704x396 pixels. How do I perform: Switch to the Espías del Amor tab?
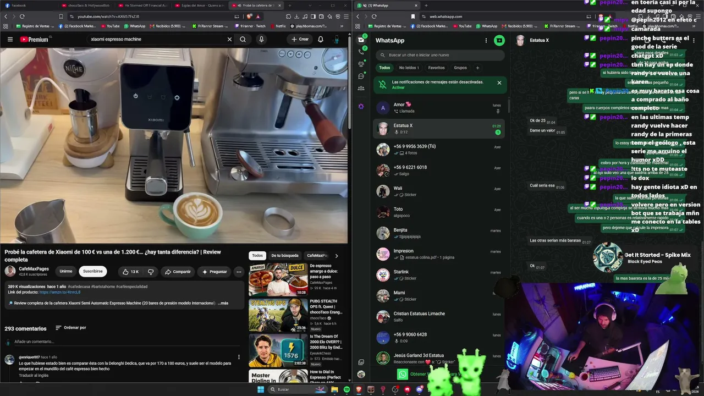coord(199,5)
